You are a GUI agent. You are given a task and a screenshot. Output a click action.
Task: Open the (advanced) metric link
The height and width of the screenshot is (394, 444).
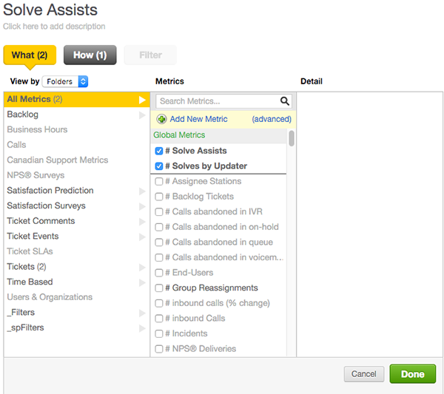pyautogui.click(x=272, y=119)
